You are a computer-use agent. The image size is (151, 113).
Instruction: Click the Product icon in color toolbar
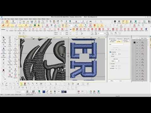pos(39,92)
